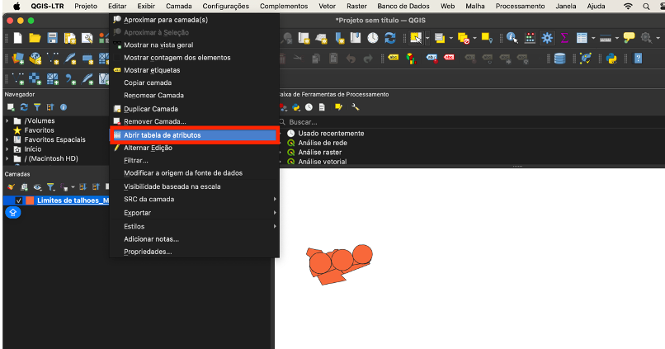Select the Identify Features tool
Image resolution: width=665 pixels, height=349 pixels.
pos(512,38)
